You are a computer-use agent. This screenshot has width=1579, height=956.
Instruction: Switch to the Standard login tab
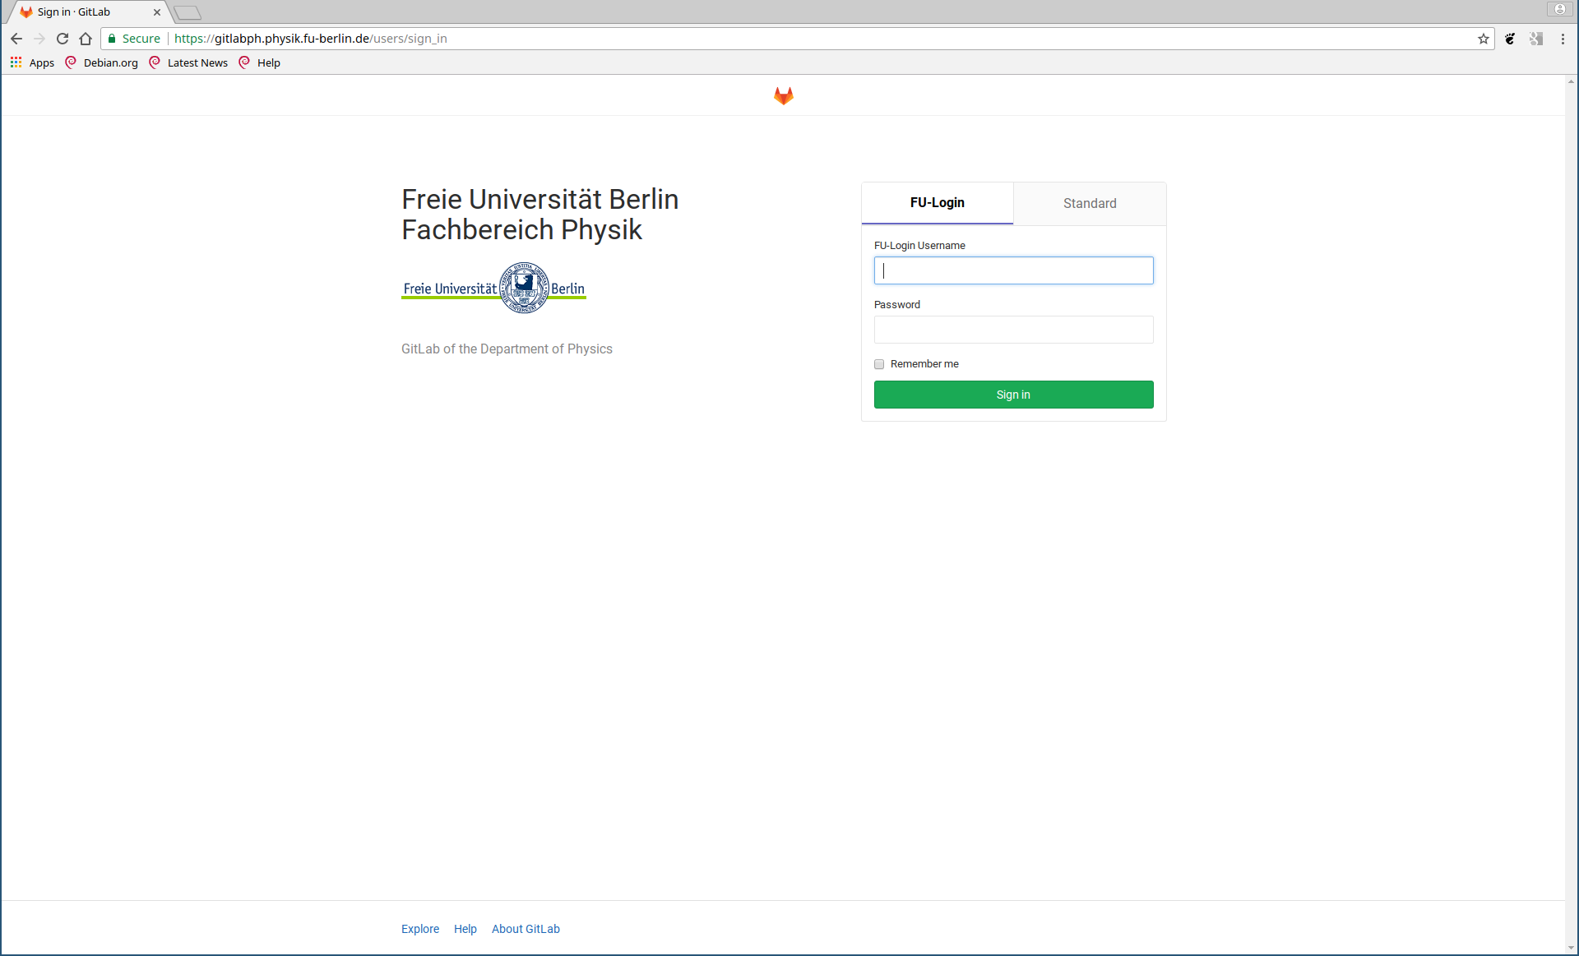coord(1089,203)
